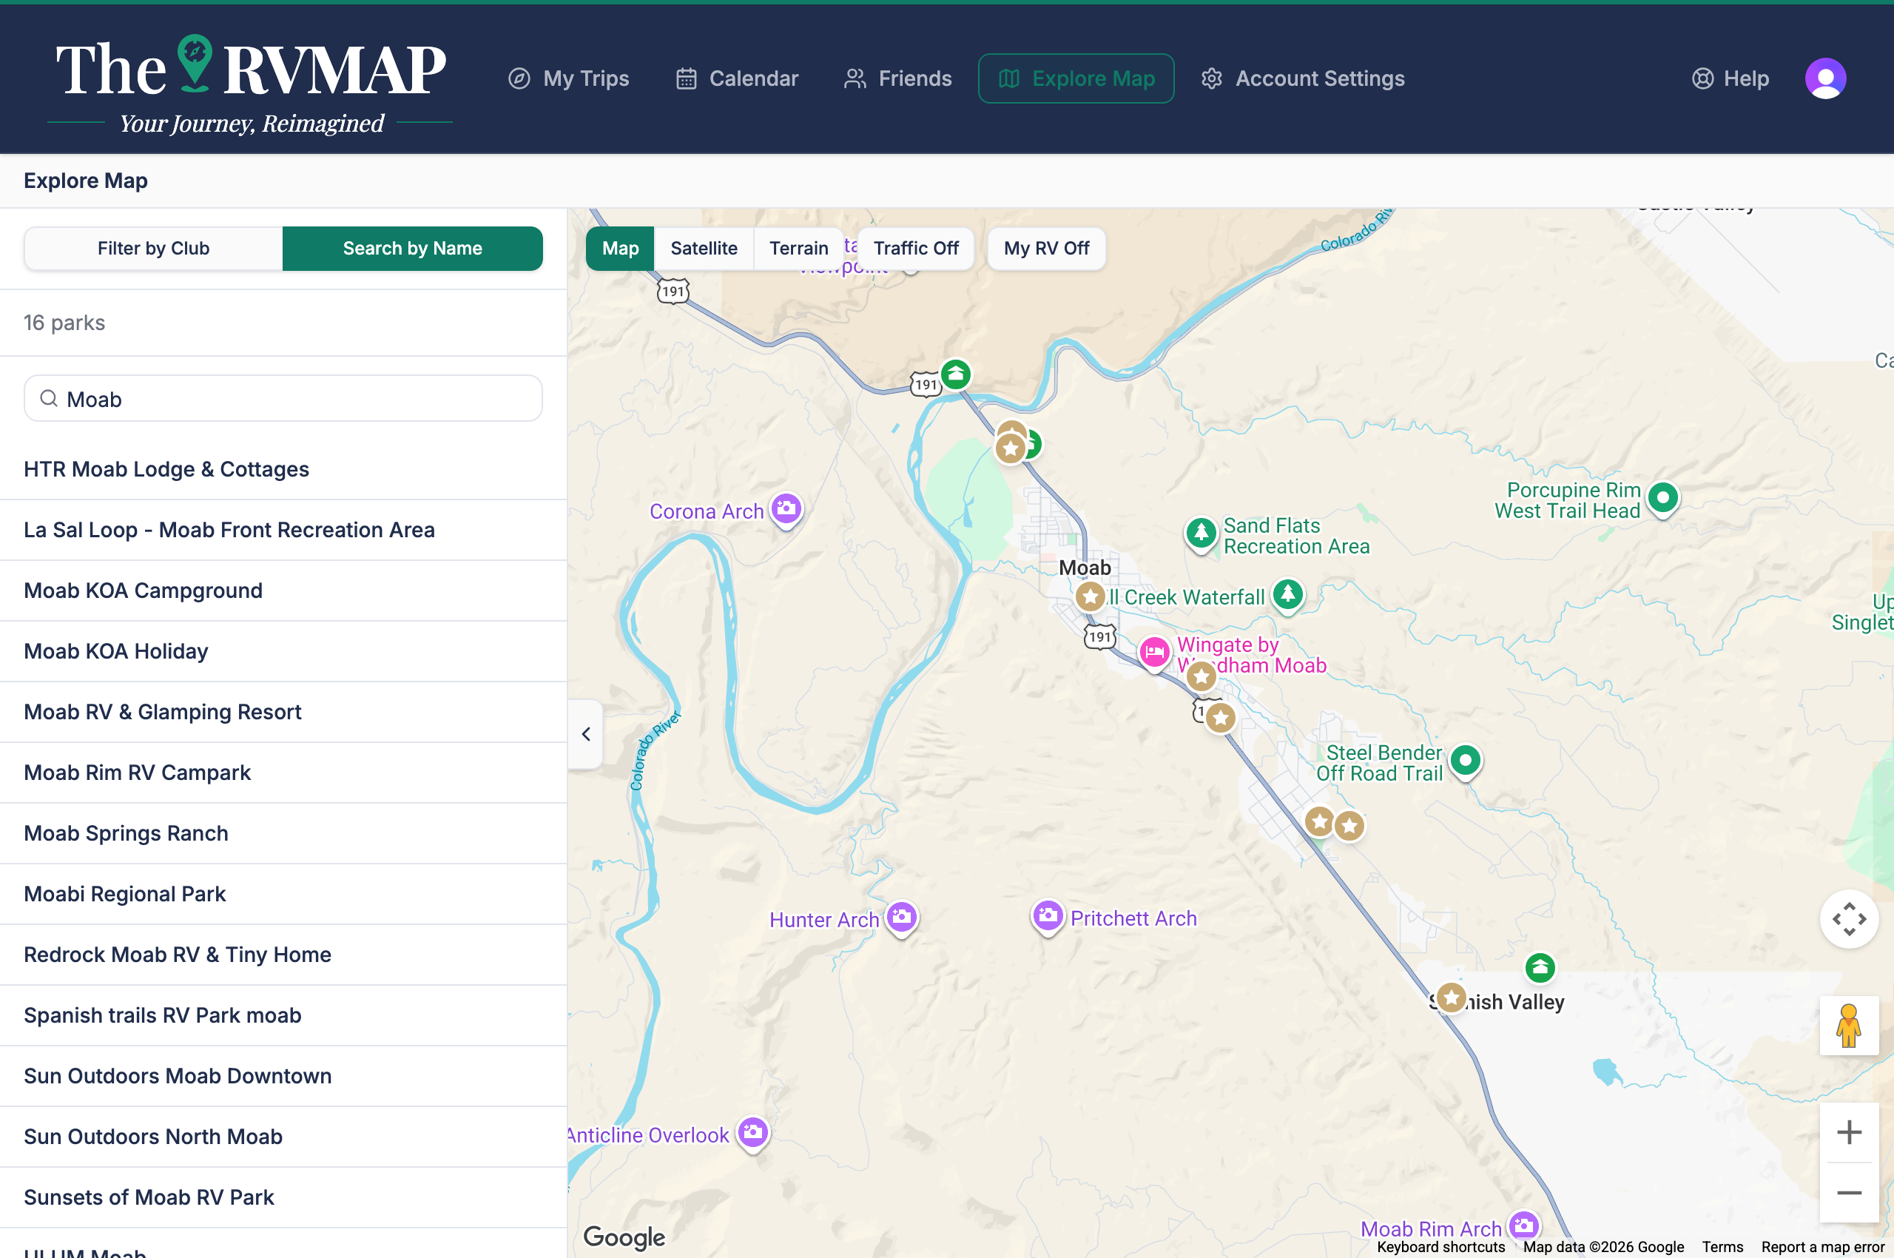Select Moab RV & Glamping Resort
Image resolution: width=1894 pixels, height=1258 pixels.
pyautogui.click(x=283, y=713)
